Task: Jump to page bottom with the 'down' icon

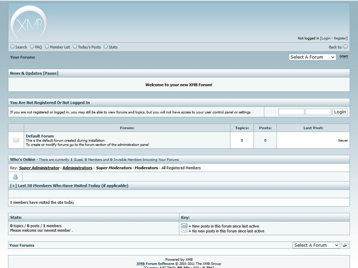Action: pyautogui.click(x=344, y=57)
